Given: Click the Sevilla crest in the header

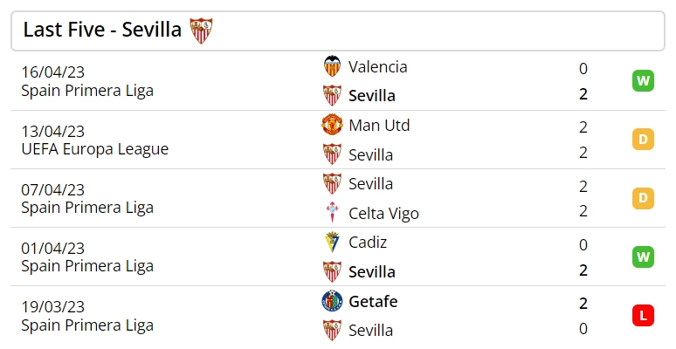Looking at the screenshot, I should point(201,31).
